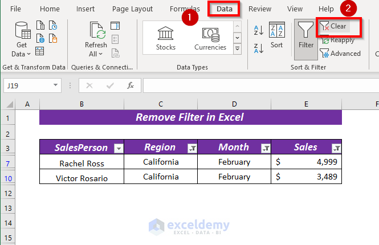Open Sales filter dropdown
This screenshot has height=245, width=379.
(x=336, y=148)
